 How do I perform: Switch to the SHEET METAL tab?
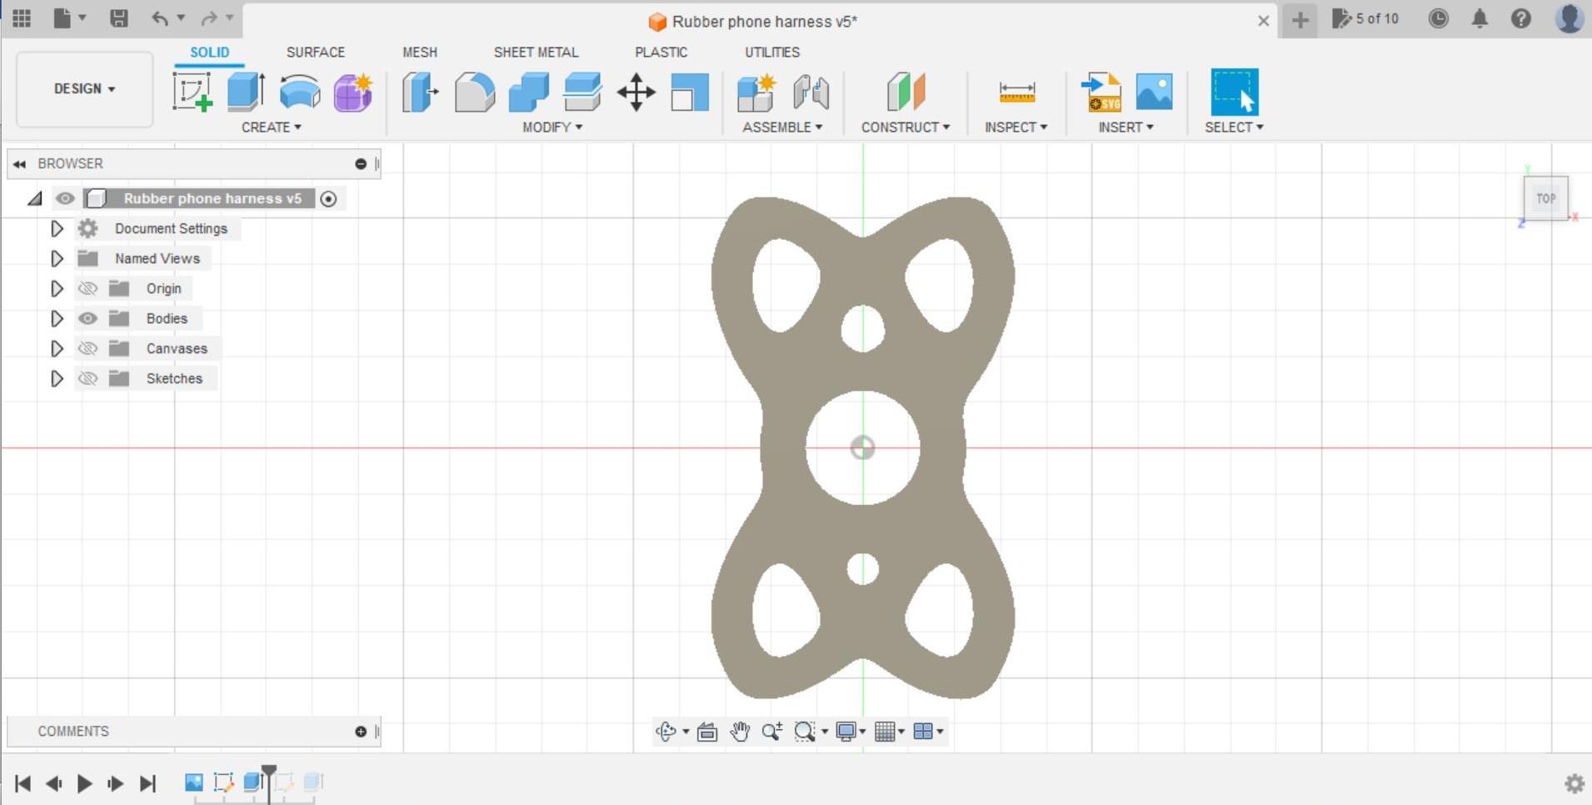point(536,52)
